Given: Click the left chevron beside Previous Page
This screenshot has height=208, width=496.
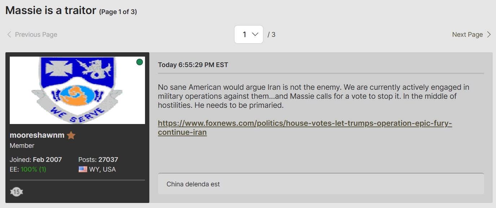Looking at the screenshot, I should pyautogui.click(x=9, y=35).
